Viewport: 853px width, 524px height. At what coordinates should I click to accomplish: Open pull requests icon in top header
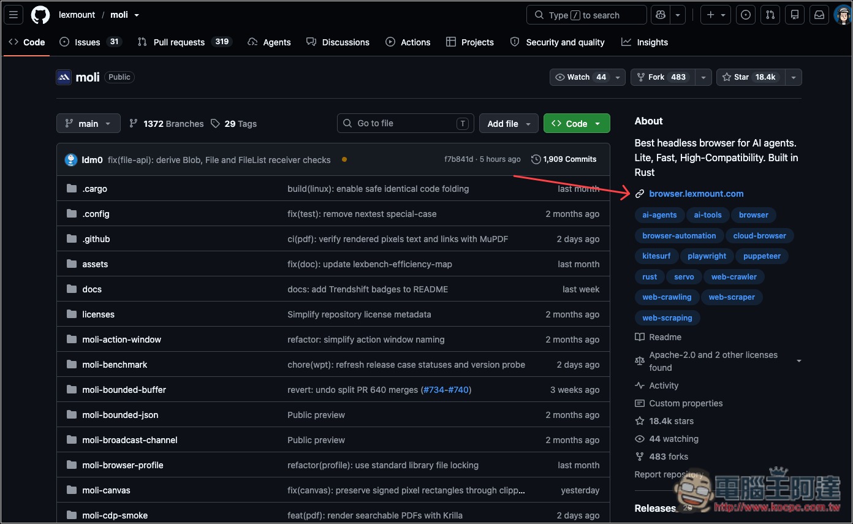pyautogui.click(x=771, y=15)
